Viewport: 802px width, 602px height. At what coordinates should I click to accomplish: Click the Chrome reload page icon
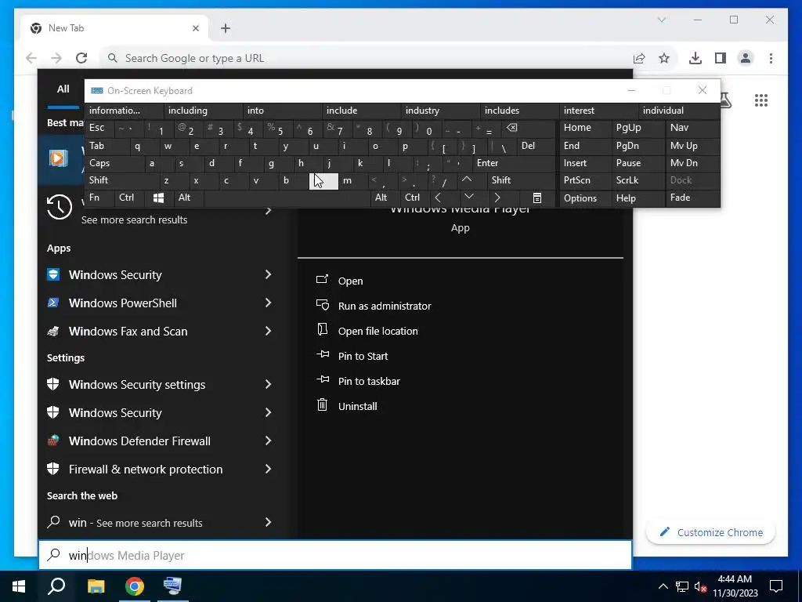81,58
